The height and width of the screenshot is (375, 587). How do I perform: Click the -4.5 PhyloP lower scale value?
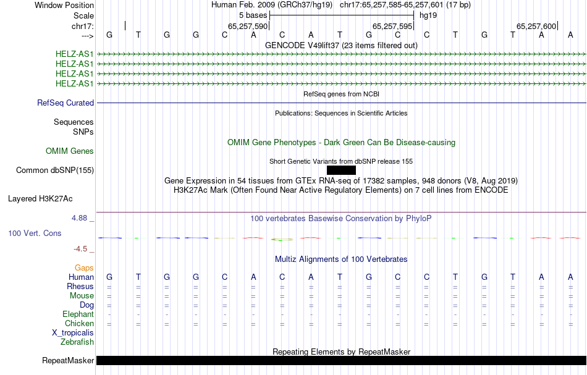coord(80,249)
